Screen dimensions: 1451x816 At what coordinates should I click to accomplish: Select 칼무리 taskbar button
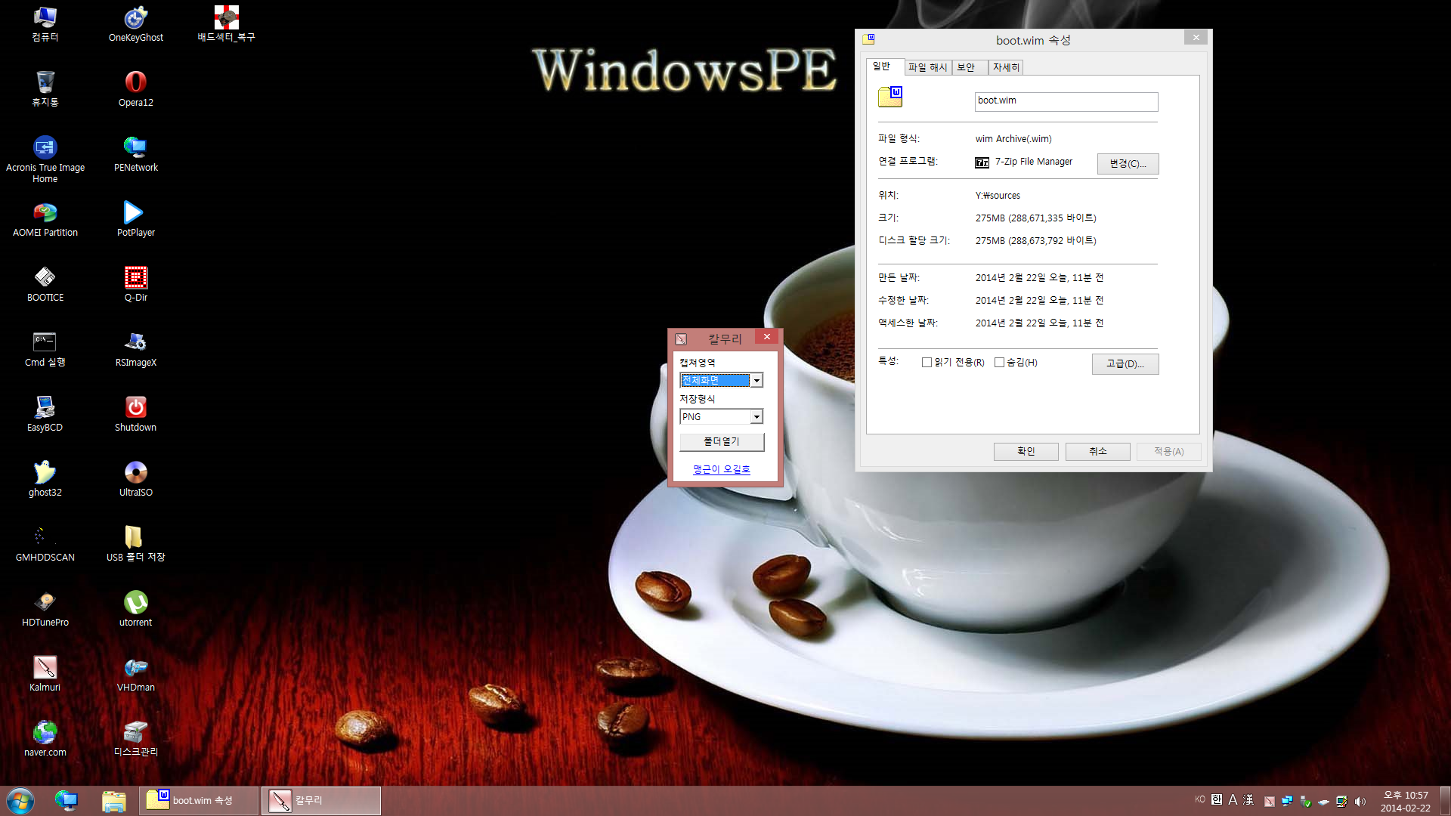coord(321,801)
